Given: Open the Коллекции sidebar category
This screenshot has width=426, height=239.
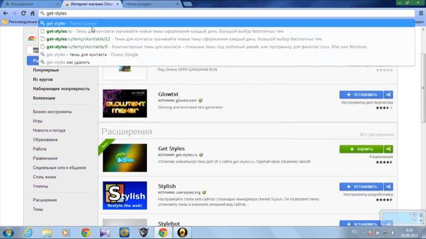Looking at the screenshot, I should [x=44, y=98].
